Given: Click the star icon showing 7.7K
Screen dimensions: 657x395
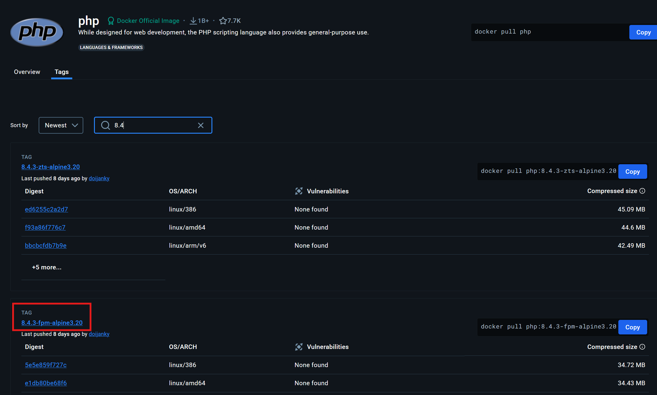Looking at the screenshot, I should tap(222, 20).
